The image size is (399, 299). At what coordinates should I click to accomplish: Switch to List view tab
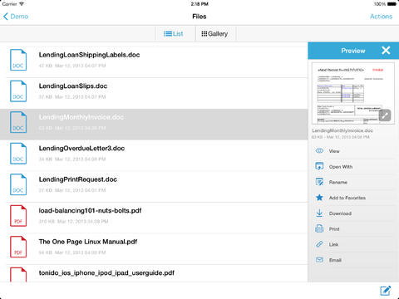175,34
